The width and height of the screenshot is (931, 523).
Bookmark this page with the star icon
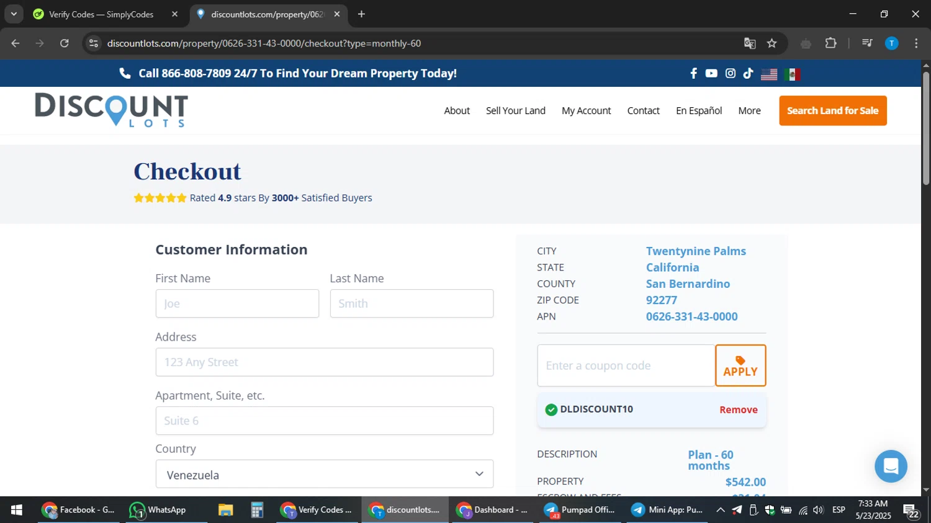pos(771,43)
